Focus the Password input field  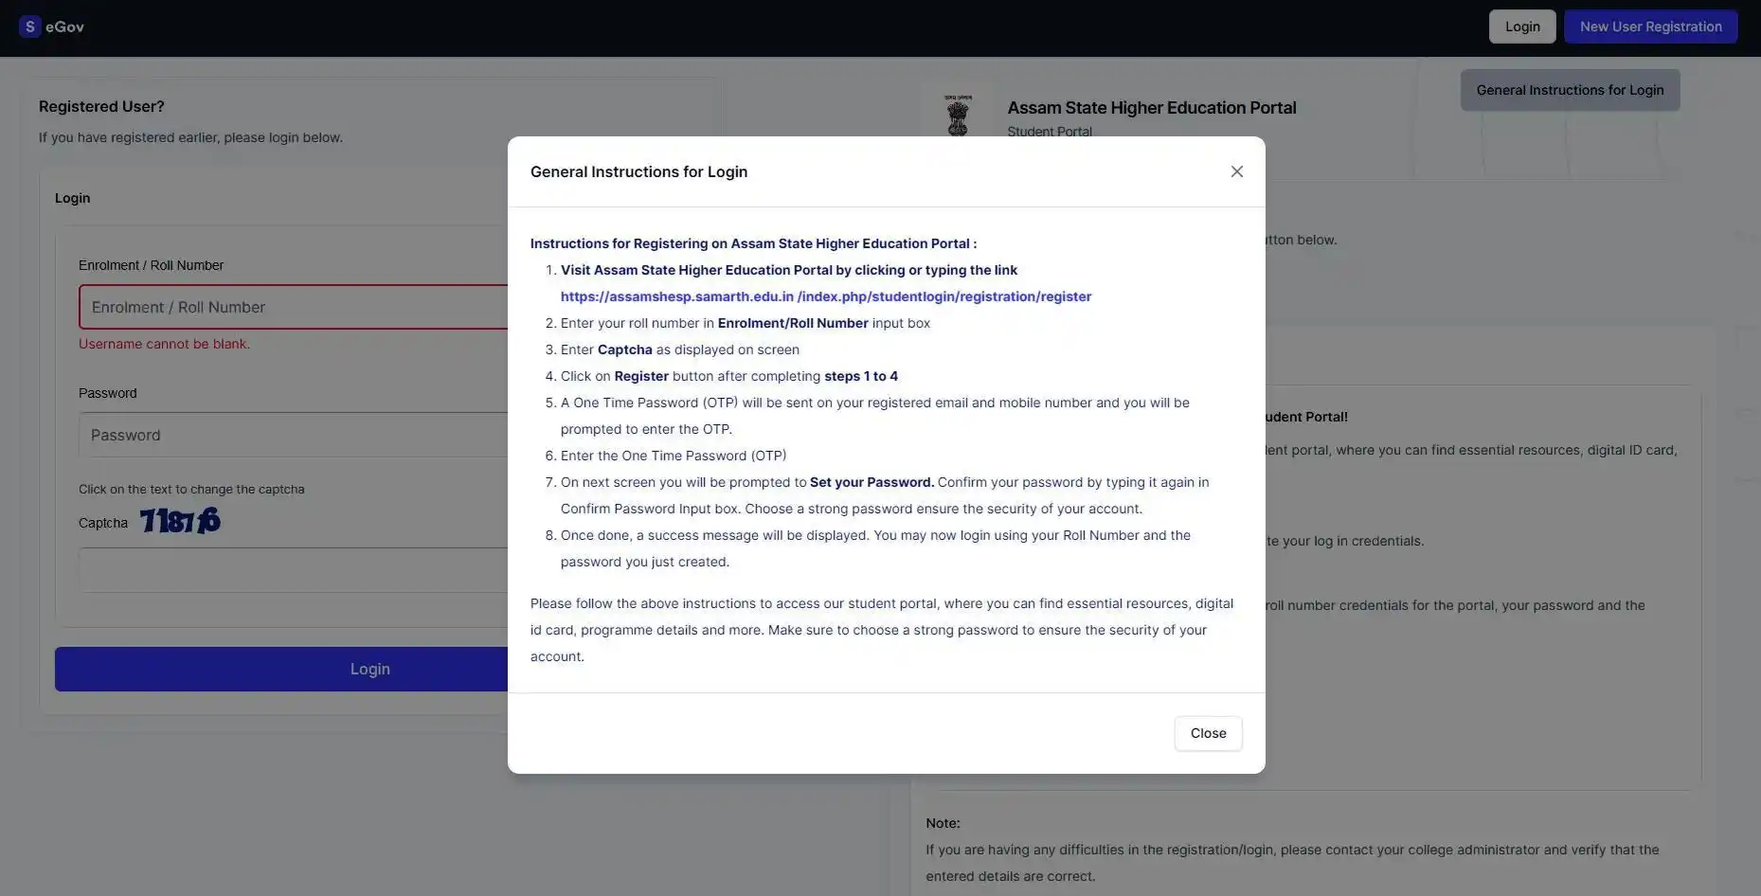pos(294,435)
